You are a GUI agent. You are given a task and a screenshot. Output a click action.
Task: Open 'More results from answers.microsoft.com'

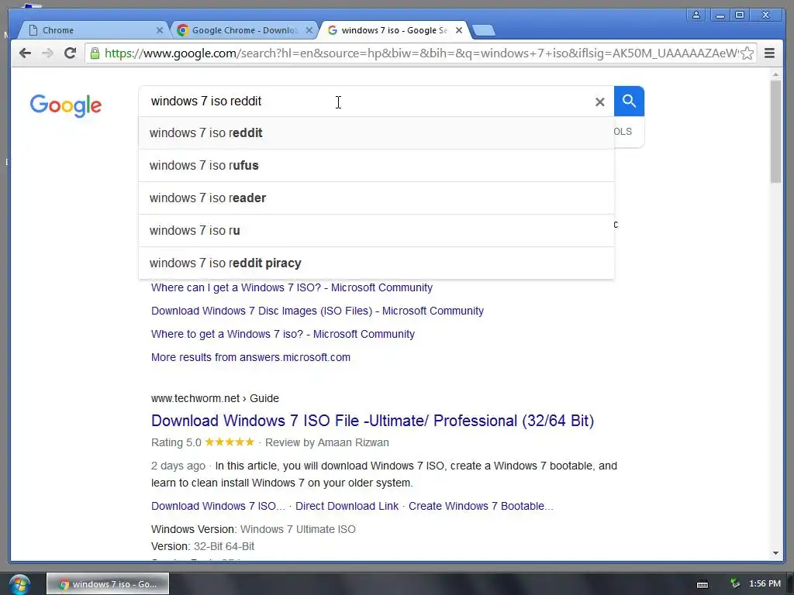click(250, 357)
